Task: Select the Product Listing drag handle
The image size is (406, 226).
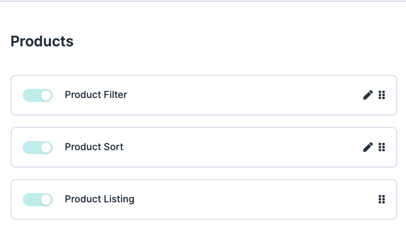Action: coord(381,199)
